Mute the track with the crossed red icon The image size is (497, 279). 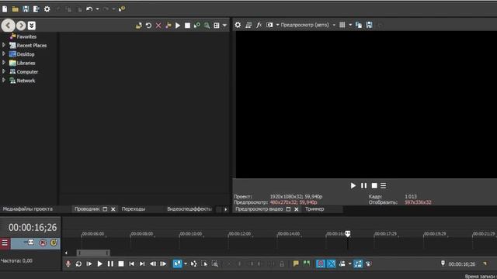coord(43,243)
